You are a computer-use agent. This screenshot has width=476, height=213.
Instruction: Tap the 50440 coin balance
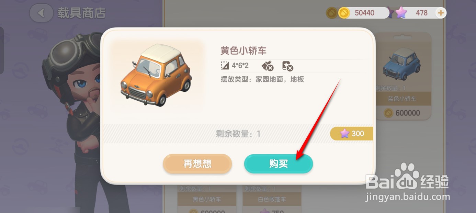[x=364, y=13]
